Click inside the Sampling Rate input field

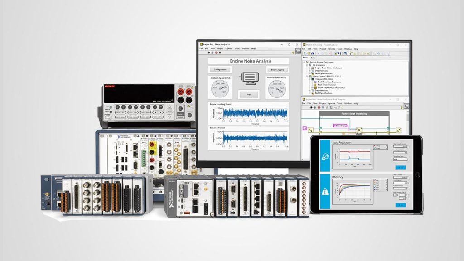400,159
